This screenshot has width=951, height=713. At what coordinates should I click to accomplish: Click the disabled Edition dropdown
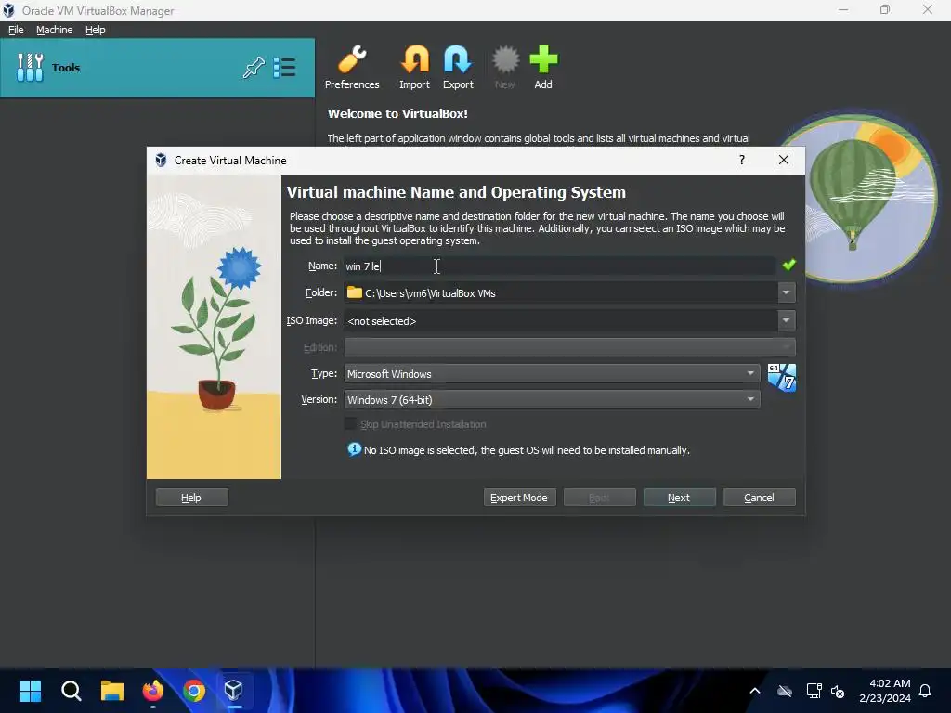[569, 347]
